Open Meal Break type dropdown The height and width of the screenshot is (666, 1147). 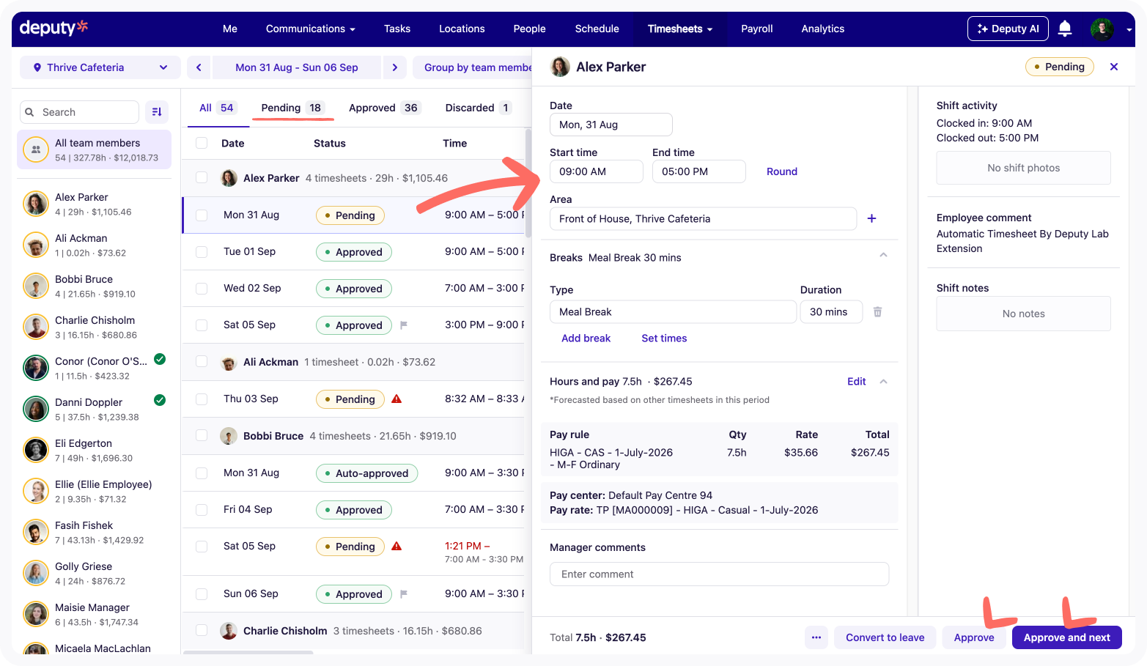coord(673,312)
